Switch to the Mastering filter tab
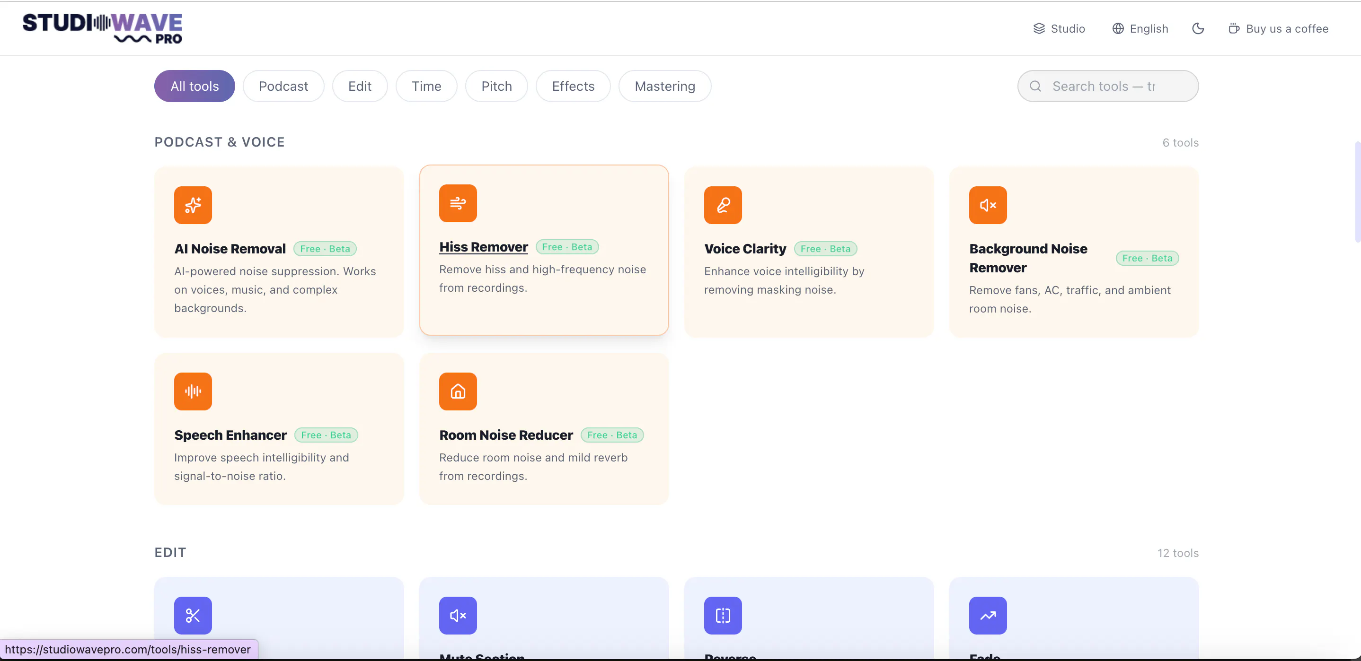This screenshot has width=1361, height=661. coord(665,86)
